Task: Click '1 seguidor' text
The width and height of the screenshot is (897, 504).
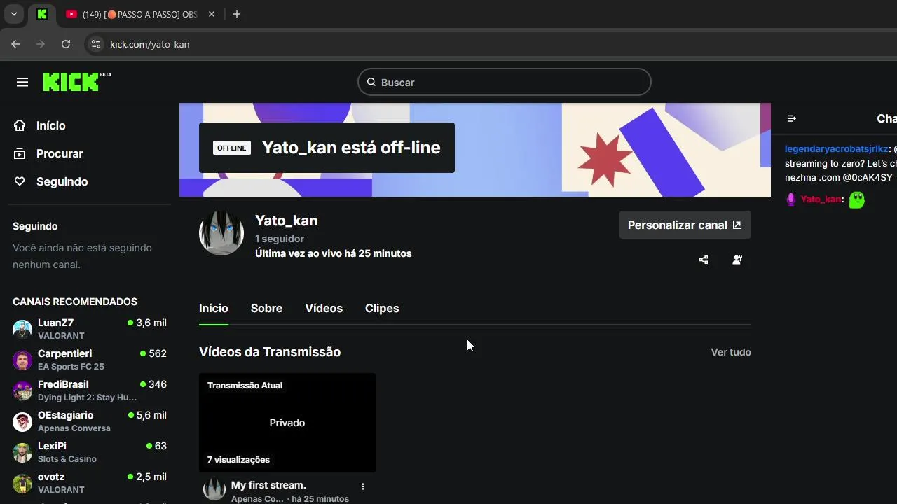Action: pyautogui.click(x=280, y=239)
